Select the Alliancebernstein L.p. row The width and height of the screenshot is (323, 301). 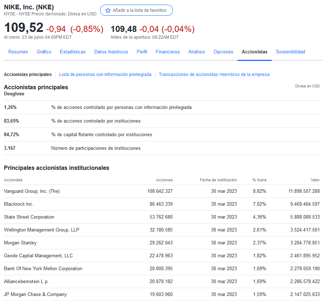(x=162, y=281)
